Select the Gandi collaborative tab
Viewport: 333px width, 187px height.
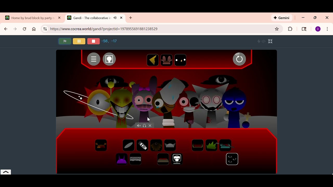click(92, 18)
